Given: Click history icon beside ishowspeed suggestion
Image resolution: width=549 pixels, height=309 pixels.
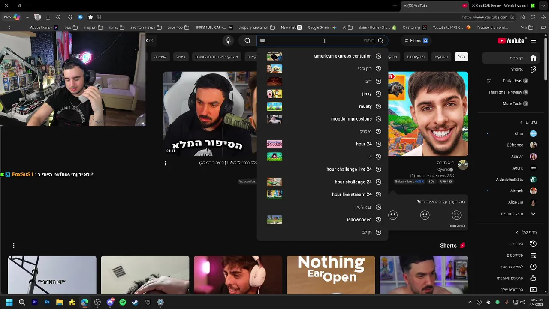Looking at the screenshot, I should (378, 220).
